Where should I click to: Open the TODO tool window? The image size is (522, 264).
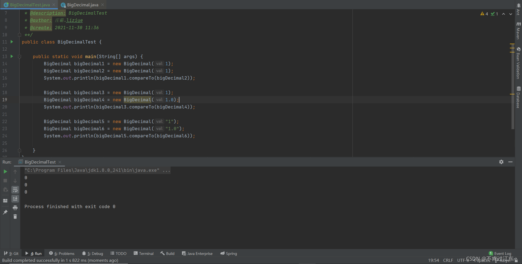click(x=119, y=254)
